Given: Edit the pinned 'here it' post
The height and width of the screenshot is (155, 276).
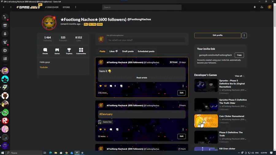Looking at the screenshot, I should coord(182,93).
